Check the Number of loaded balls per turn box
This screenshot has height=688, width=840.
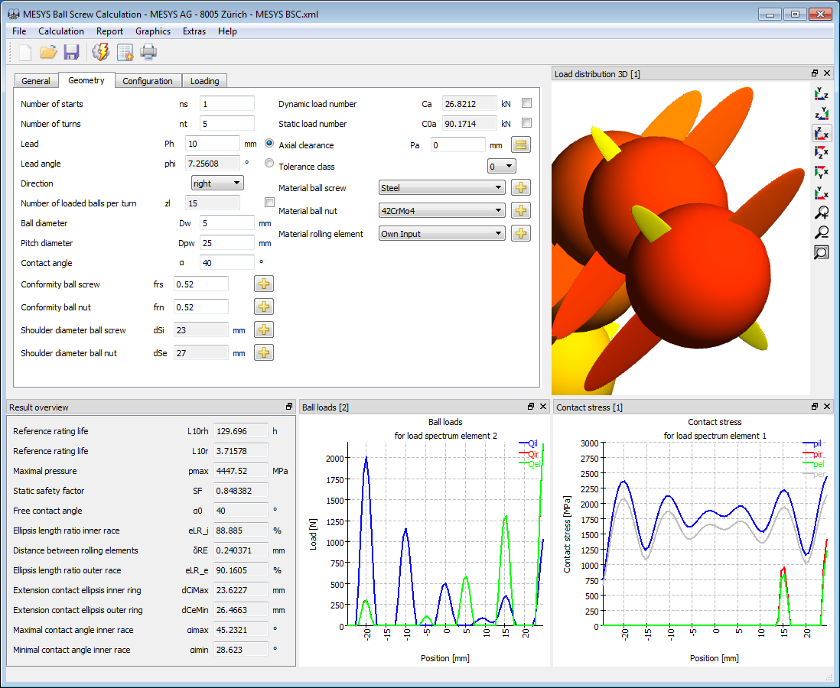pos(269,203)
